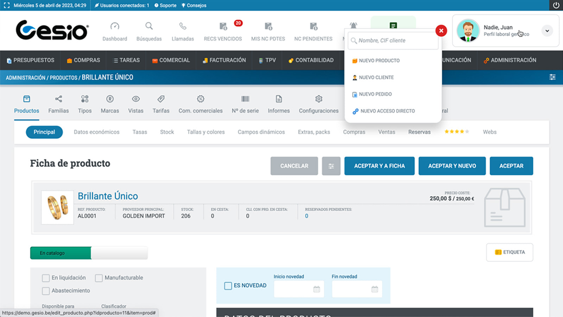Open Tarifas tag icon

tap(161, 99)
